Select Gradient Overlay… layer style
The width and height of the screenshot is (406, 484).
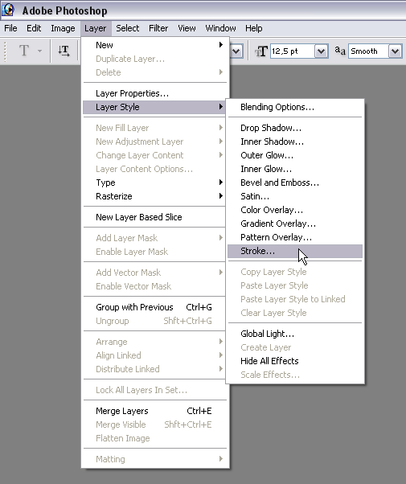pos(295,224)
